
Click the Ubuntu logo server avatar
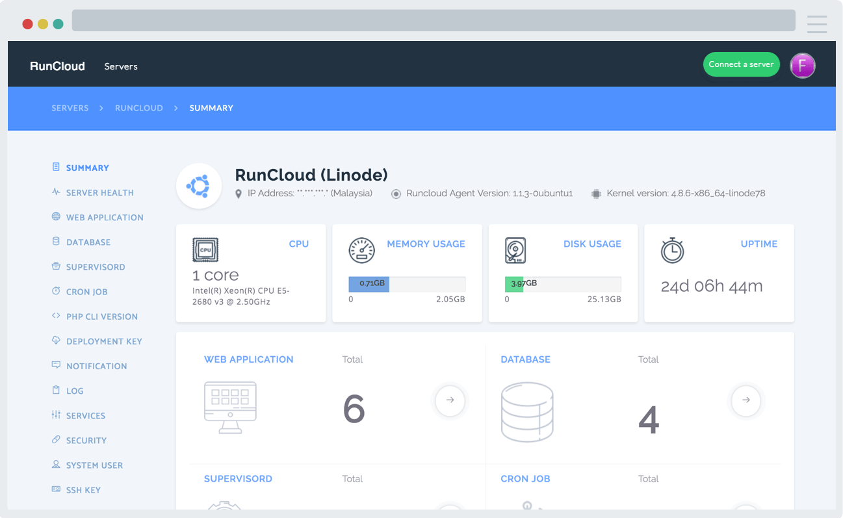[x=199, y=186]
